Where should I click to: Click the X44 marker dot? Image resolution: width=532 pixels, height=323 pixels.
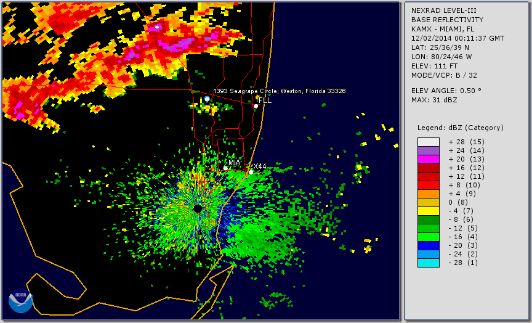(x=251, y=172)
